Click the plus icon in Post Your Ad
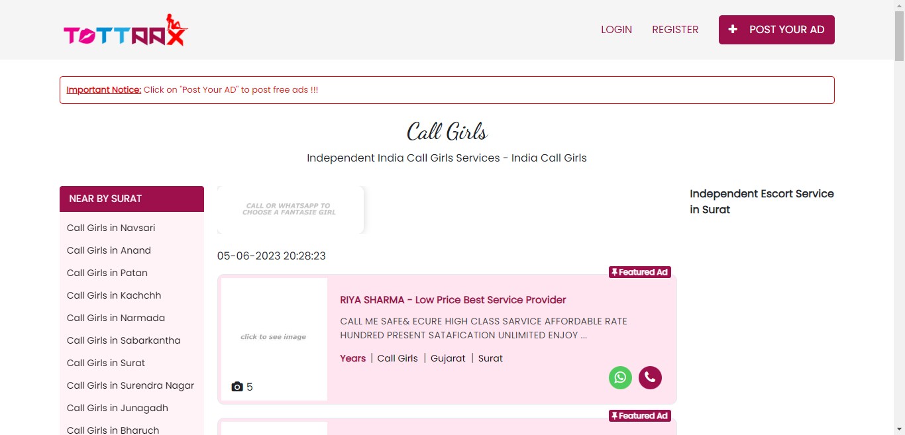Image resolution: width=905 pixels, height=435 pixels. click(732, 29)
